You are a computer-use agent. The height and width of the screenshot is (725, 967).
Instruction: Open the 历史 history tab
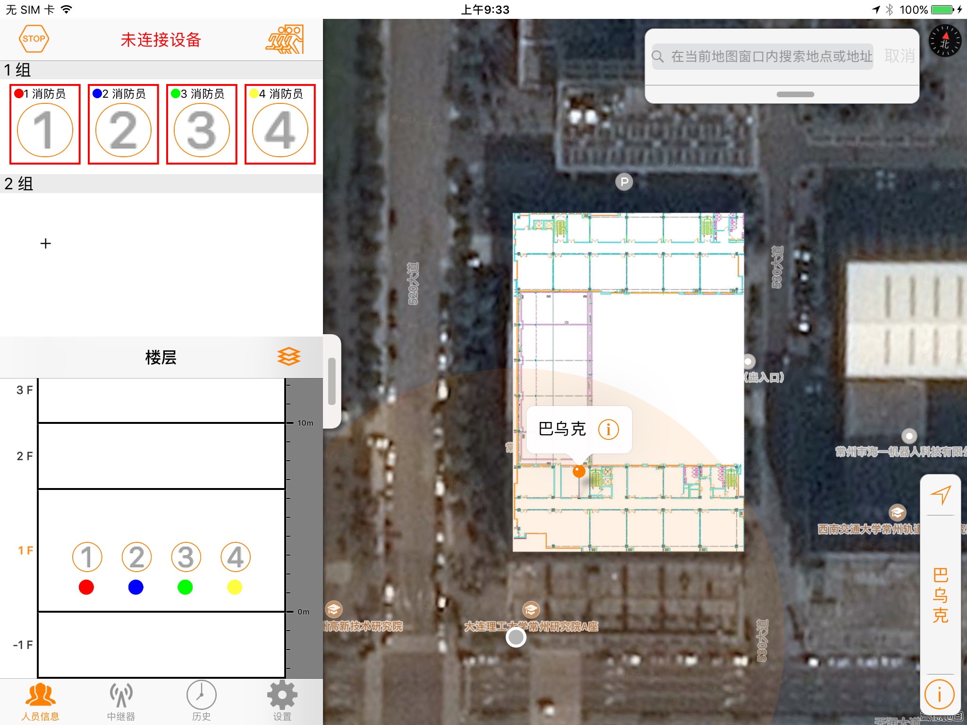202,702
